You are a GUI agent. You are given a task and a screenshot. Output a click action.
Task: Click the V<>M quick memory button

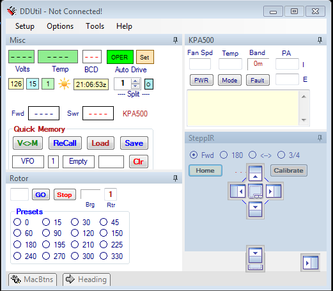pyautogui.click(x=27, y=143)
